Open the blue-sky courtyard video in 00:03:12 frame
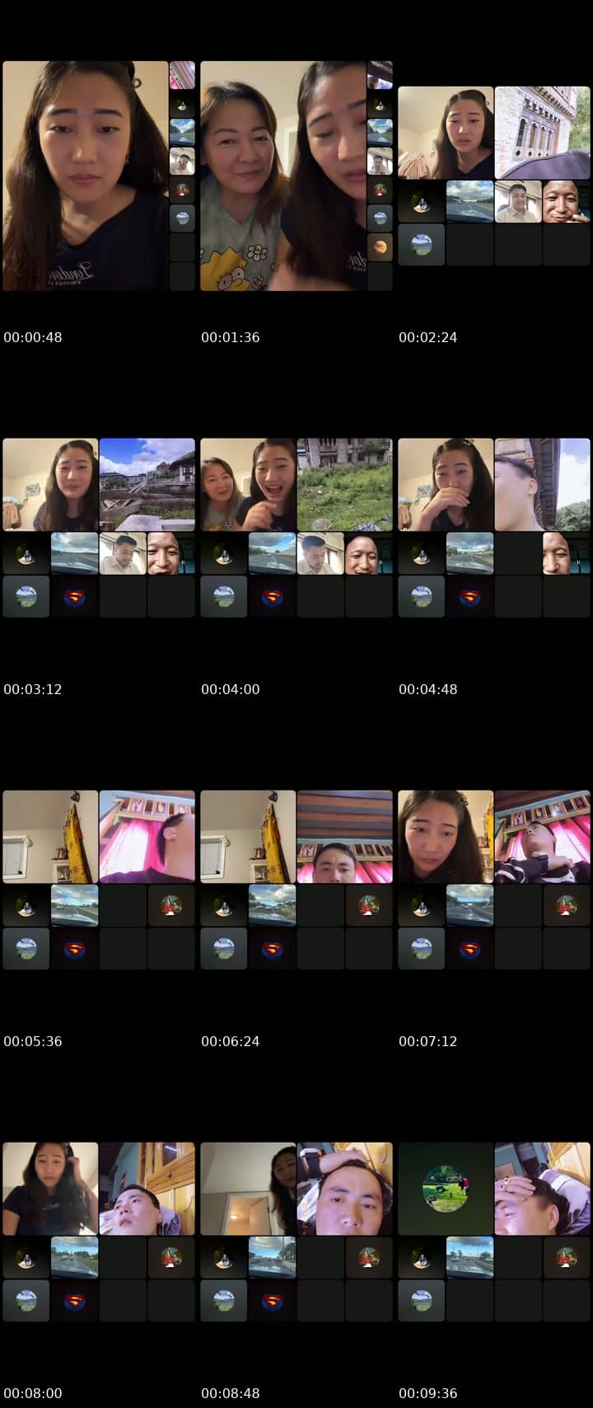The height and width of the screenshot is (1408, 593). (147, 485)
